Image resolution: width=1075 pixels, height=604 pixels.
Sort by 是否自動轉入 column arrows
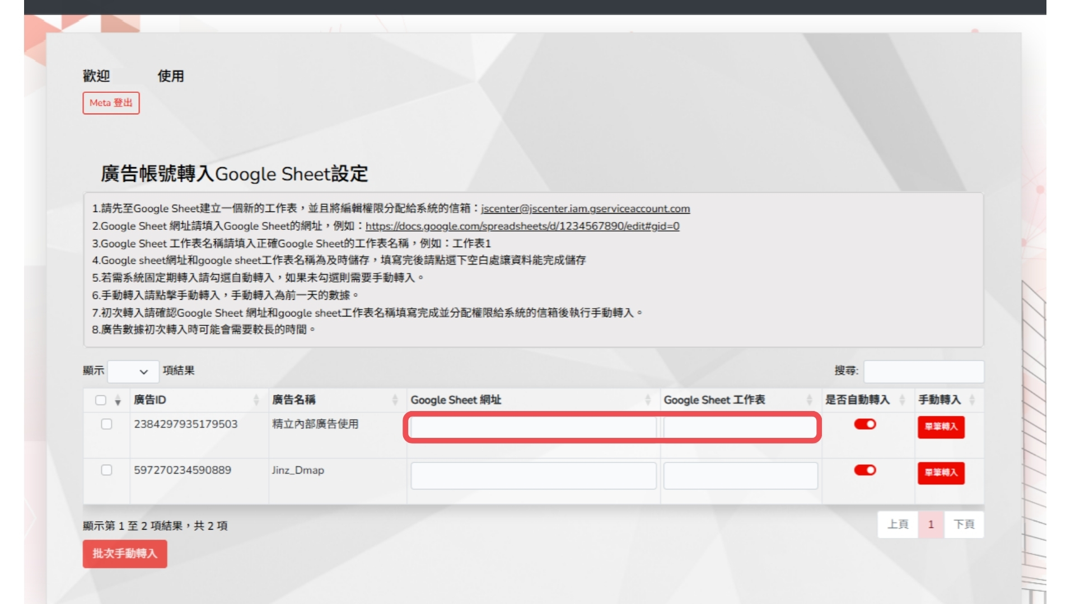(902, 400)
